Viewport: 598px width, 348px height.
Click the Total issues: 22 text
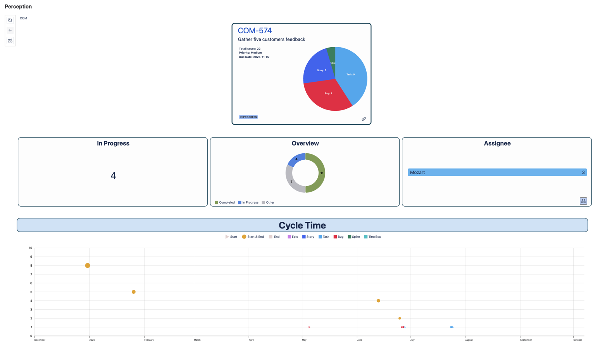pos(250,49)
